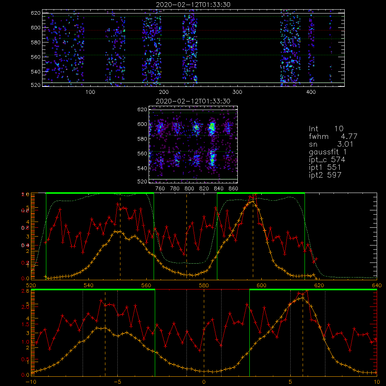Click y-axis label 540 of the top image
Screen dimensions: 386x386
click(x=36, y=72)
